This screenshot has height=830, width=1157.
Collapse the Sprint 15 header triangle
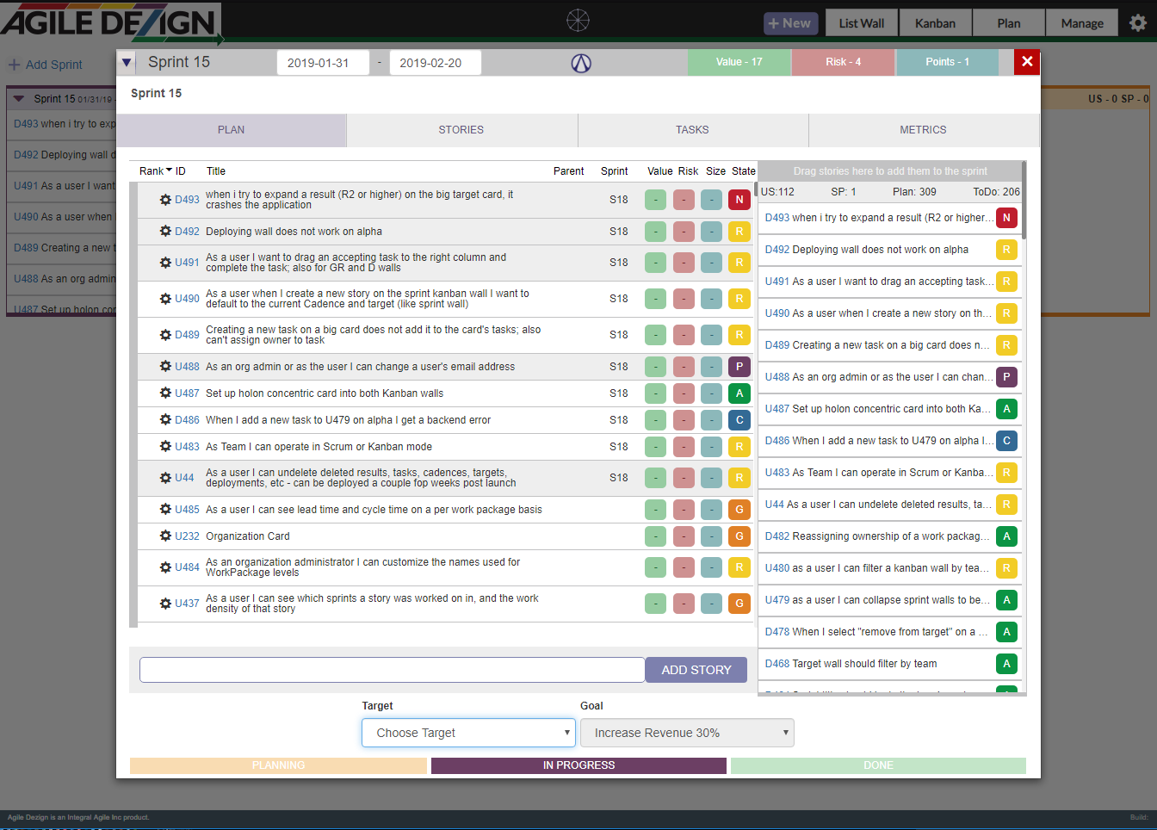click(x=127, y=62)
